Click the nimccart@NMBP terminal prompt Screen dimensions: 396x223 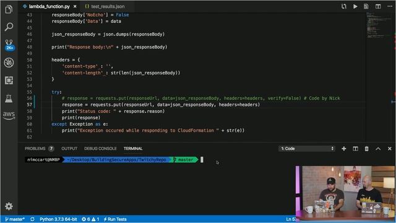(43, 160)
